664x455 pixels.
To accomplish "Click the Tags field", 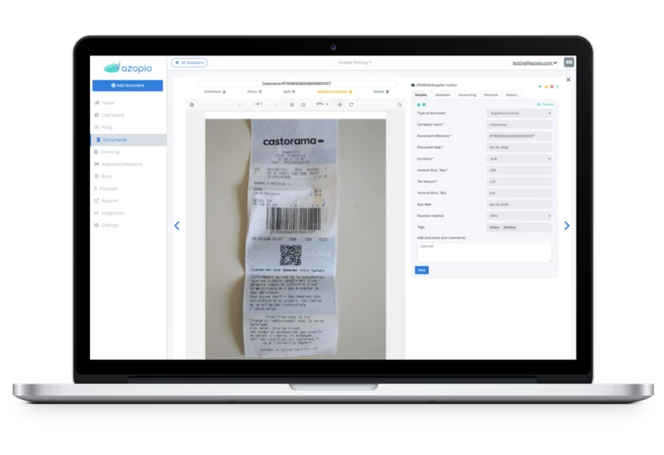I will pos(519,227).
